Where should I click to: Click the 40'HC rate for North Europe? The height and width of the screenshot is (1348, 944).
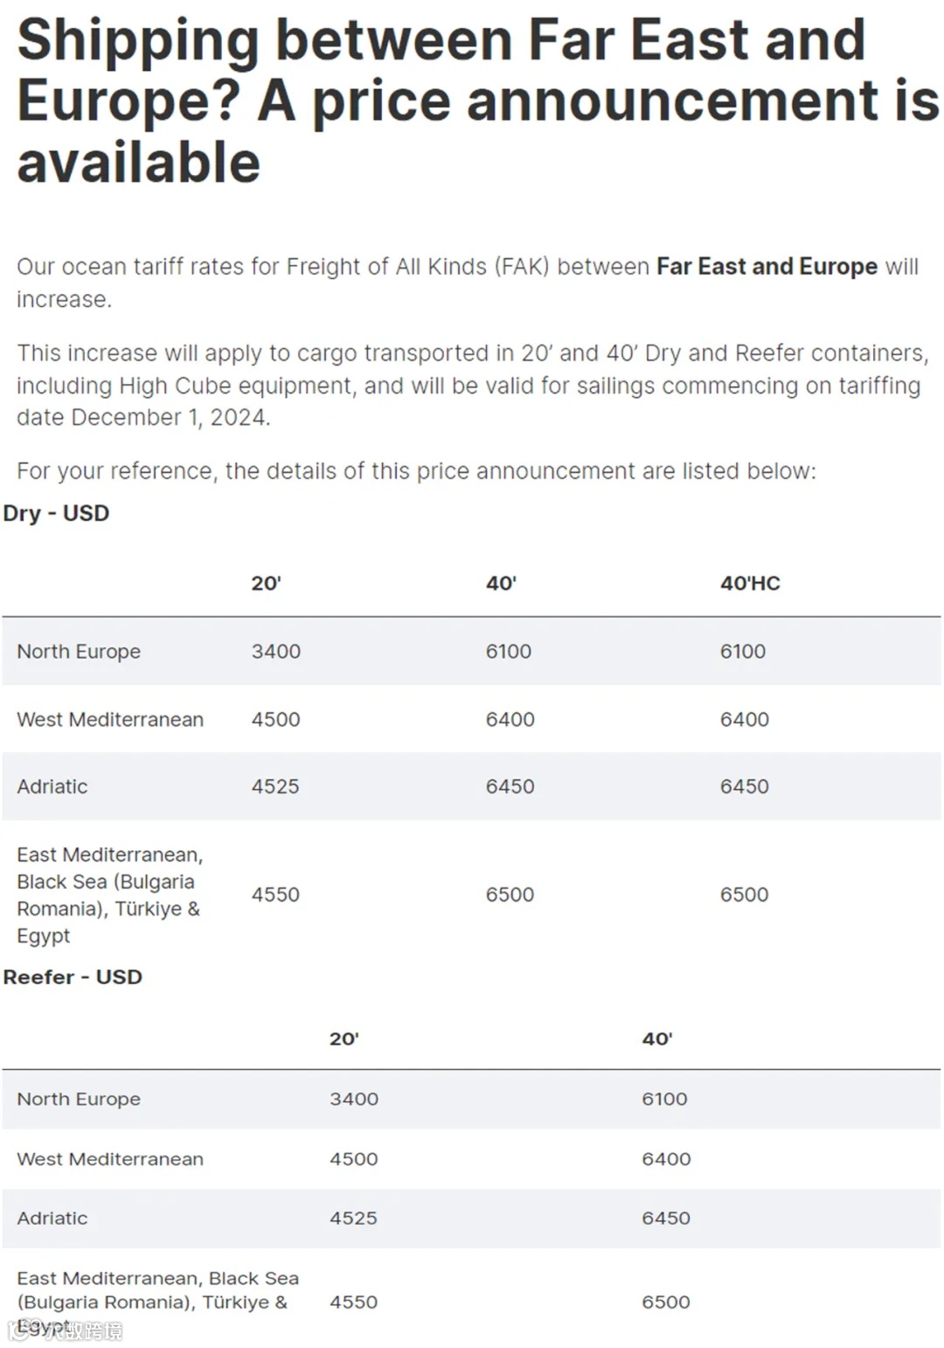click(x=743, y=652)
